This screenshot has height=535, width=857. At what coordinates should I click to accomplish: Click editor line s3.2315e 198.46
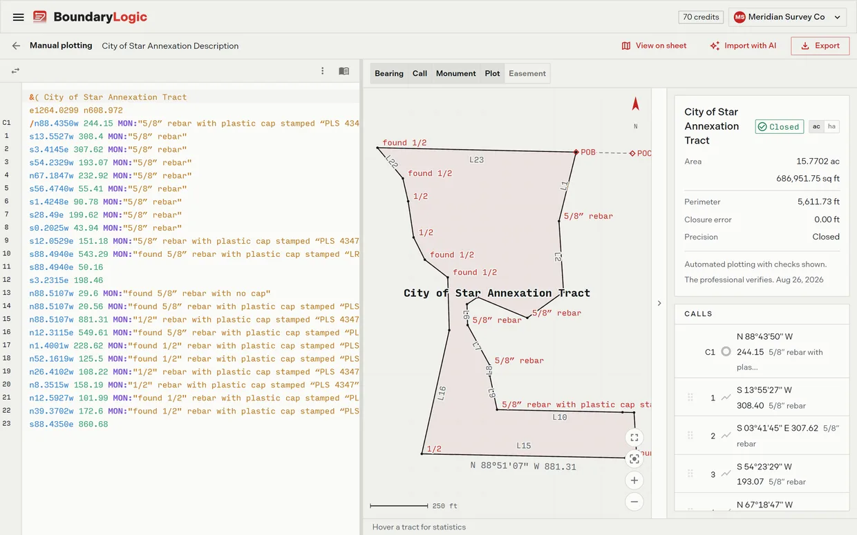coord(66,280)
